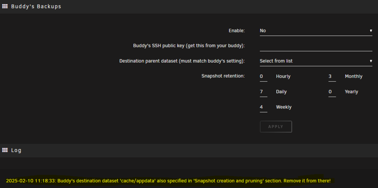
Task: Click the Daily retention number field
Action: 263,92
